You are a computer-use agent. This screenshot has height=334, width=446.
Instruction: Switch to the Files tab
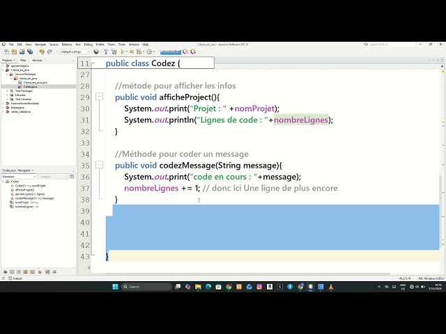click(x=23, y=61)
